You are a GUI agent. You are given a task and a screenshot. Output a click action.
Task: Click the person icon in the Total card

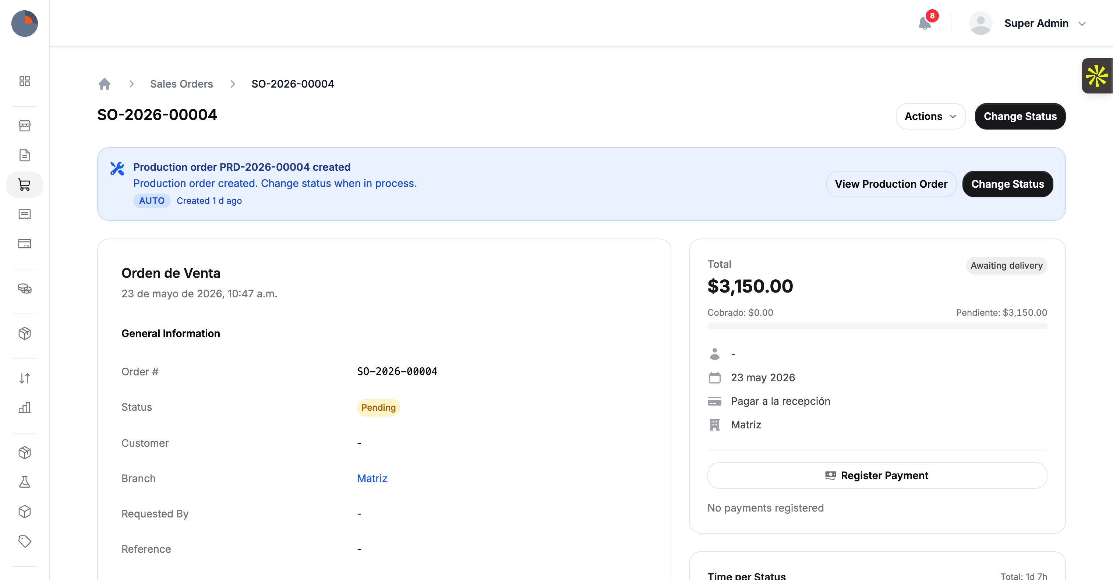715,354
